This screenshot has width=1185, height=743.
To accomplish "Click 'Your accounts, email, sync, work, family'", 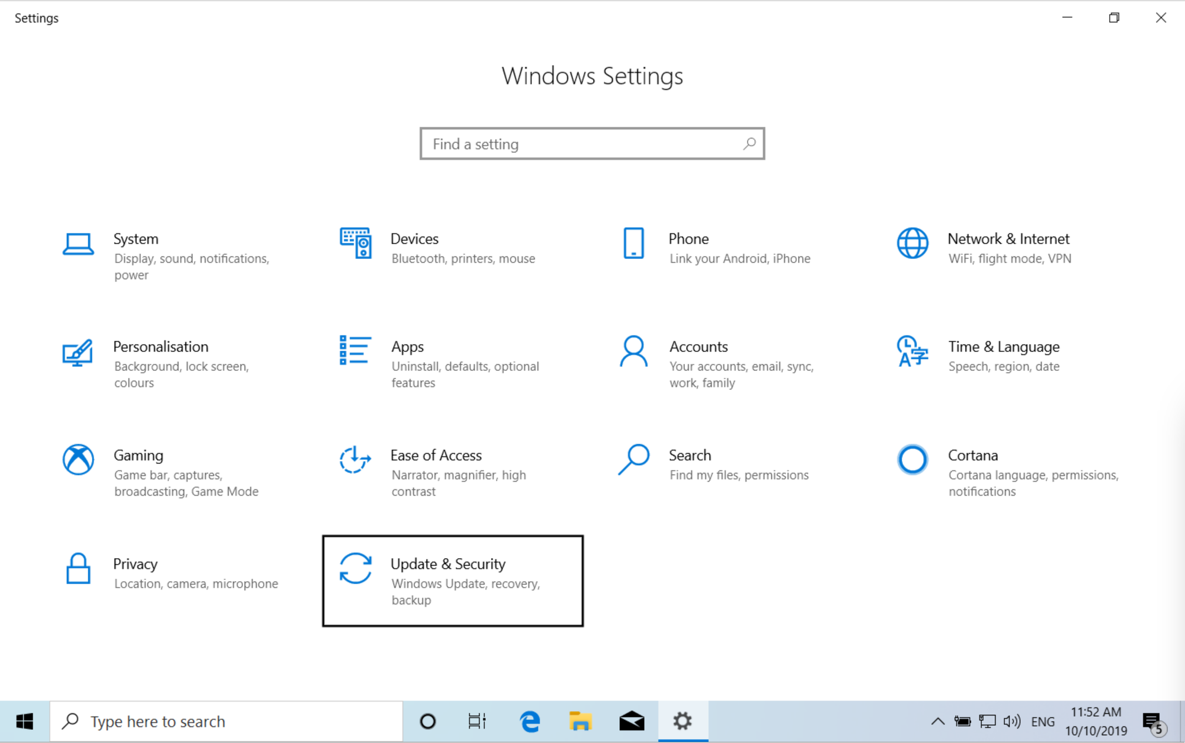I will pos(742,374).
